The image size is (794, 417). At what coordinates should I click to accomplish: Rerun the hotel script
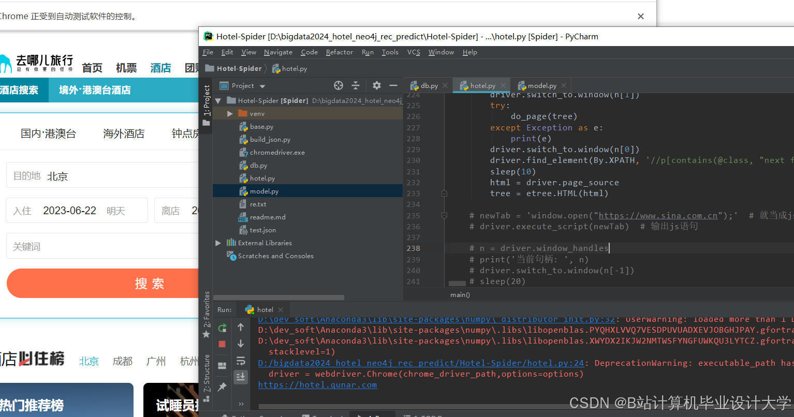pyautogui.click(x=222, y=327)
